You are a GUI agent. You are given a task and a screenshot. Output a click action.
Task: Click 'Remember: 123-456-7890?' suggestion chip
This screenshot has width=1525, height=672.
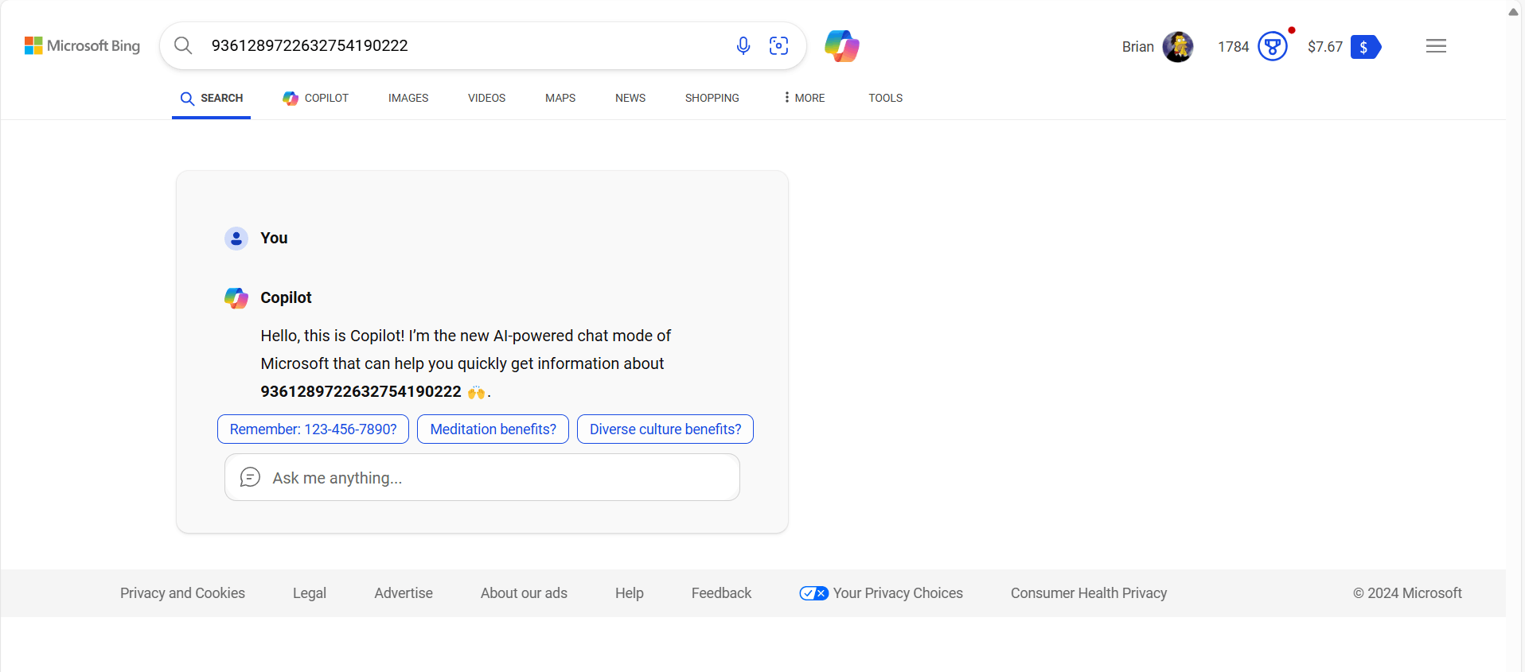(x=313, y=429)
